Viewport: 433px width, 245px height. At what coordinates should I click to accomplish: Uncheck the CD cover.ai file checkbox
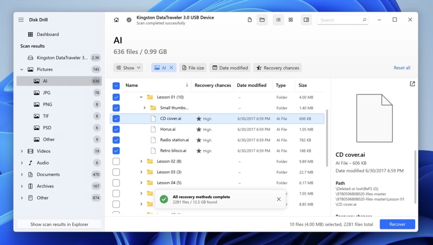[116, 119]
